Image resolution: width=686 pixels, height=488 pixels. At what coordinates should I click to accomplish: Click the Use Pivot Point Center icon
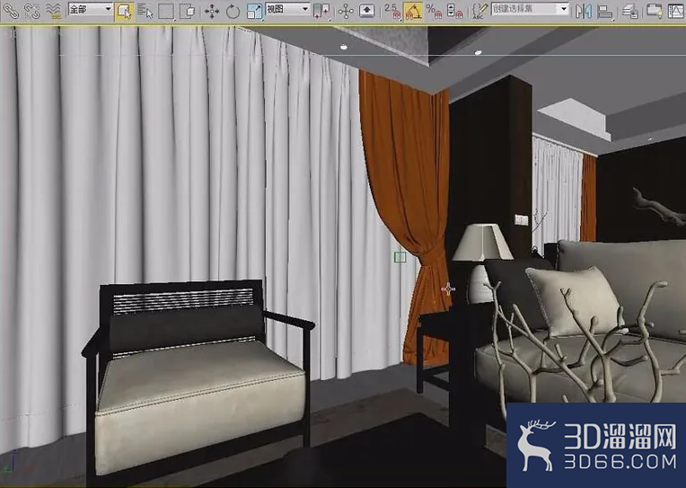321,12
